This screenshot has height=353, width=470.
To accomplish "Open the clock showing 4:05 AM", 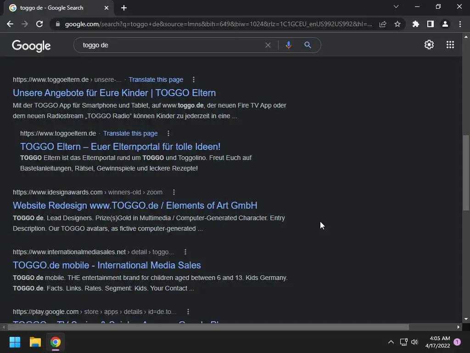I will 437,342.
